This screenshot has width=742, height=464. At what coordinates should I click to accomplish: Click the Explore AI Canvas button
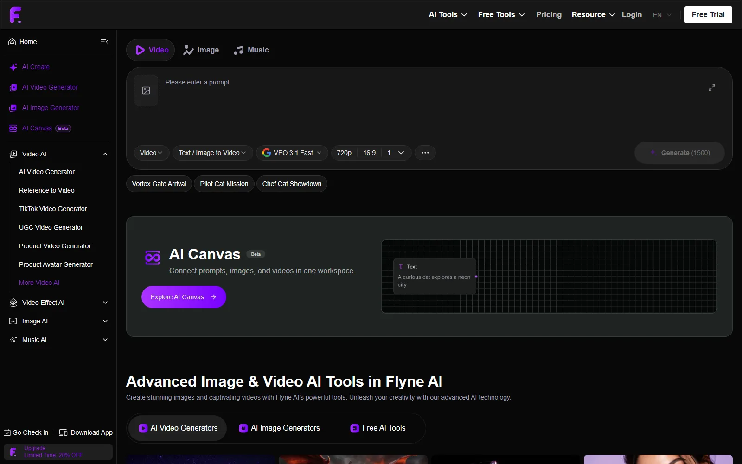184,297
